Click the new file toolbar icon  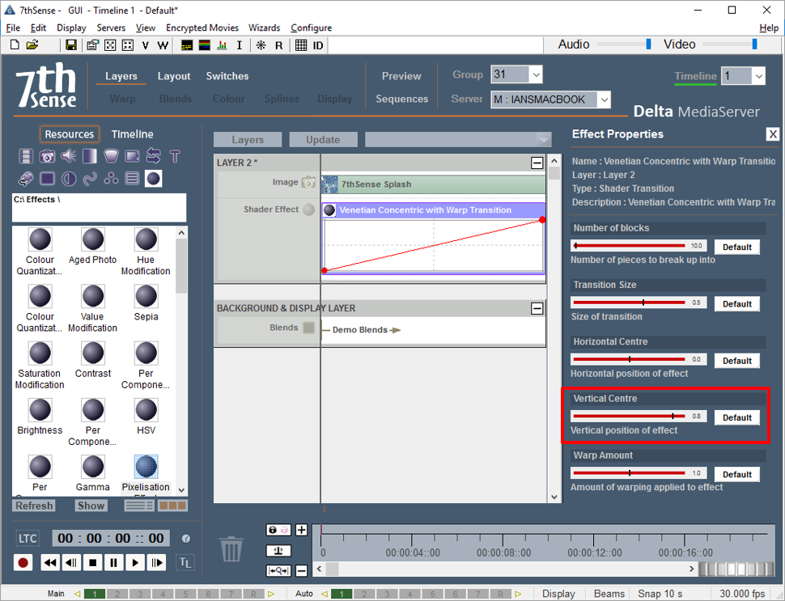[x=15, y=45]
